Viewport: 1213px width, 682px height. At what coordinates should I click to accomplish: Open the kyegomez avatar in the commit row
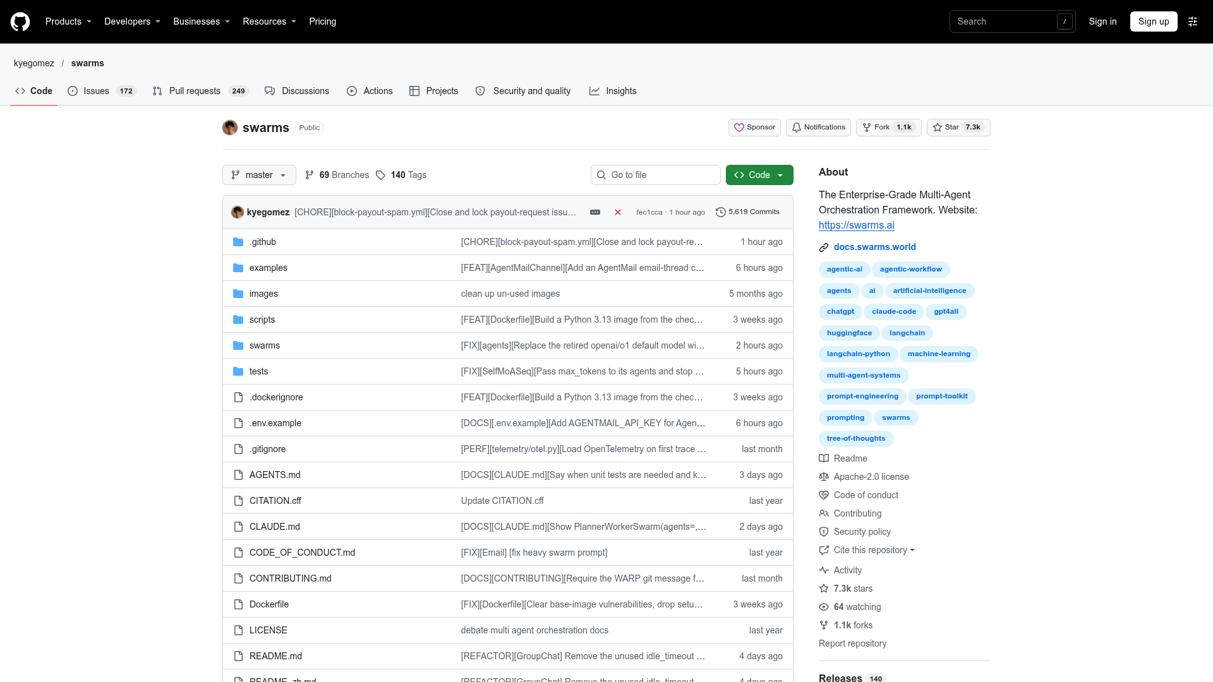[238, 212]
